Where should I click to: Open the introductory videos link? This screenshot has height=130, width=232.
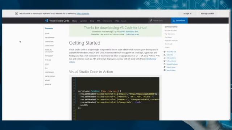(151, 59)
